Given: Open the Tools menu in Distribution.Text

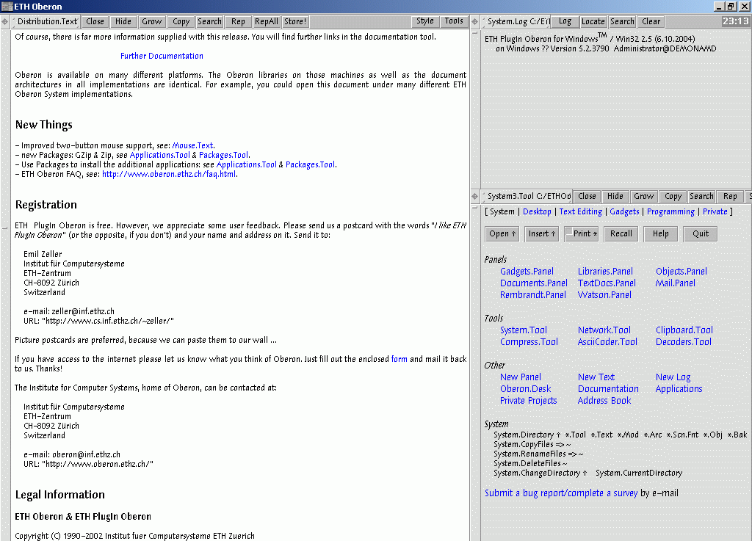Looking at the screenshot, I should tap(454, 21).
